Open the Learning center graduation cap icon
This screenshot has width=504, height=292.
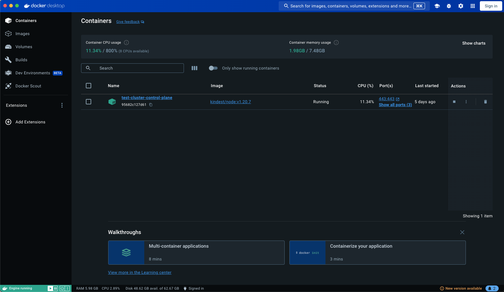pos(437,6)
